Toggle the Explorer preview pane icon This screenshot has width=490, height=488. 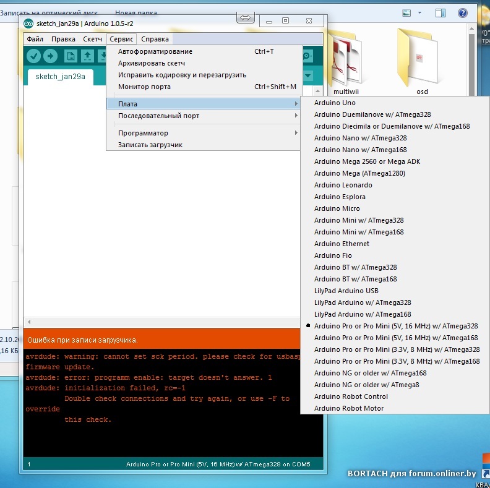point(440,12)
